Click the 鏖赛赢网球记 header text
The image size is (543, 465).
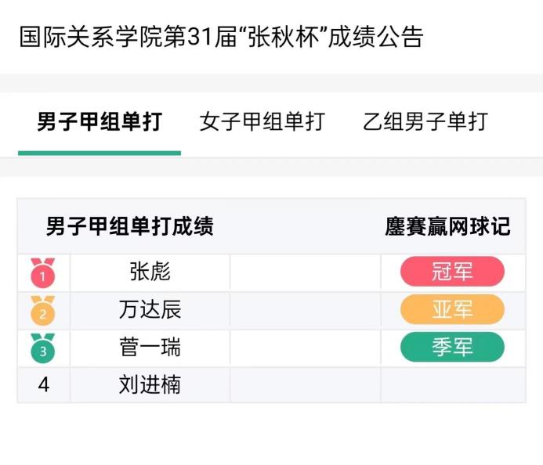(447, 227)
